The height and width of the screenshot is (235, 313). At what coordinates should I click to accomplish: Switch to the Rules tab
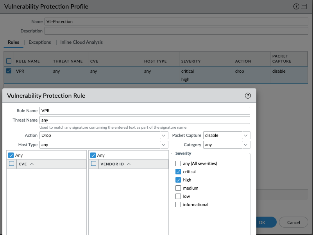pyautogui.click(x=13, y=42)
